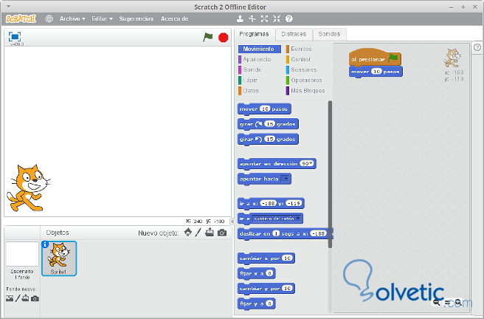Select the Movimiento block category
Image resolution: width=484 pixels, height=319 pixels.
(x=259, y=49)
